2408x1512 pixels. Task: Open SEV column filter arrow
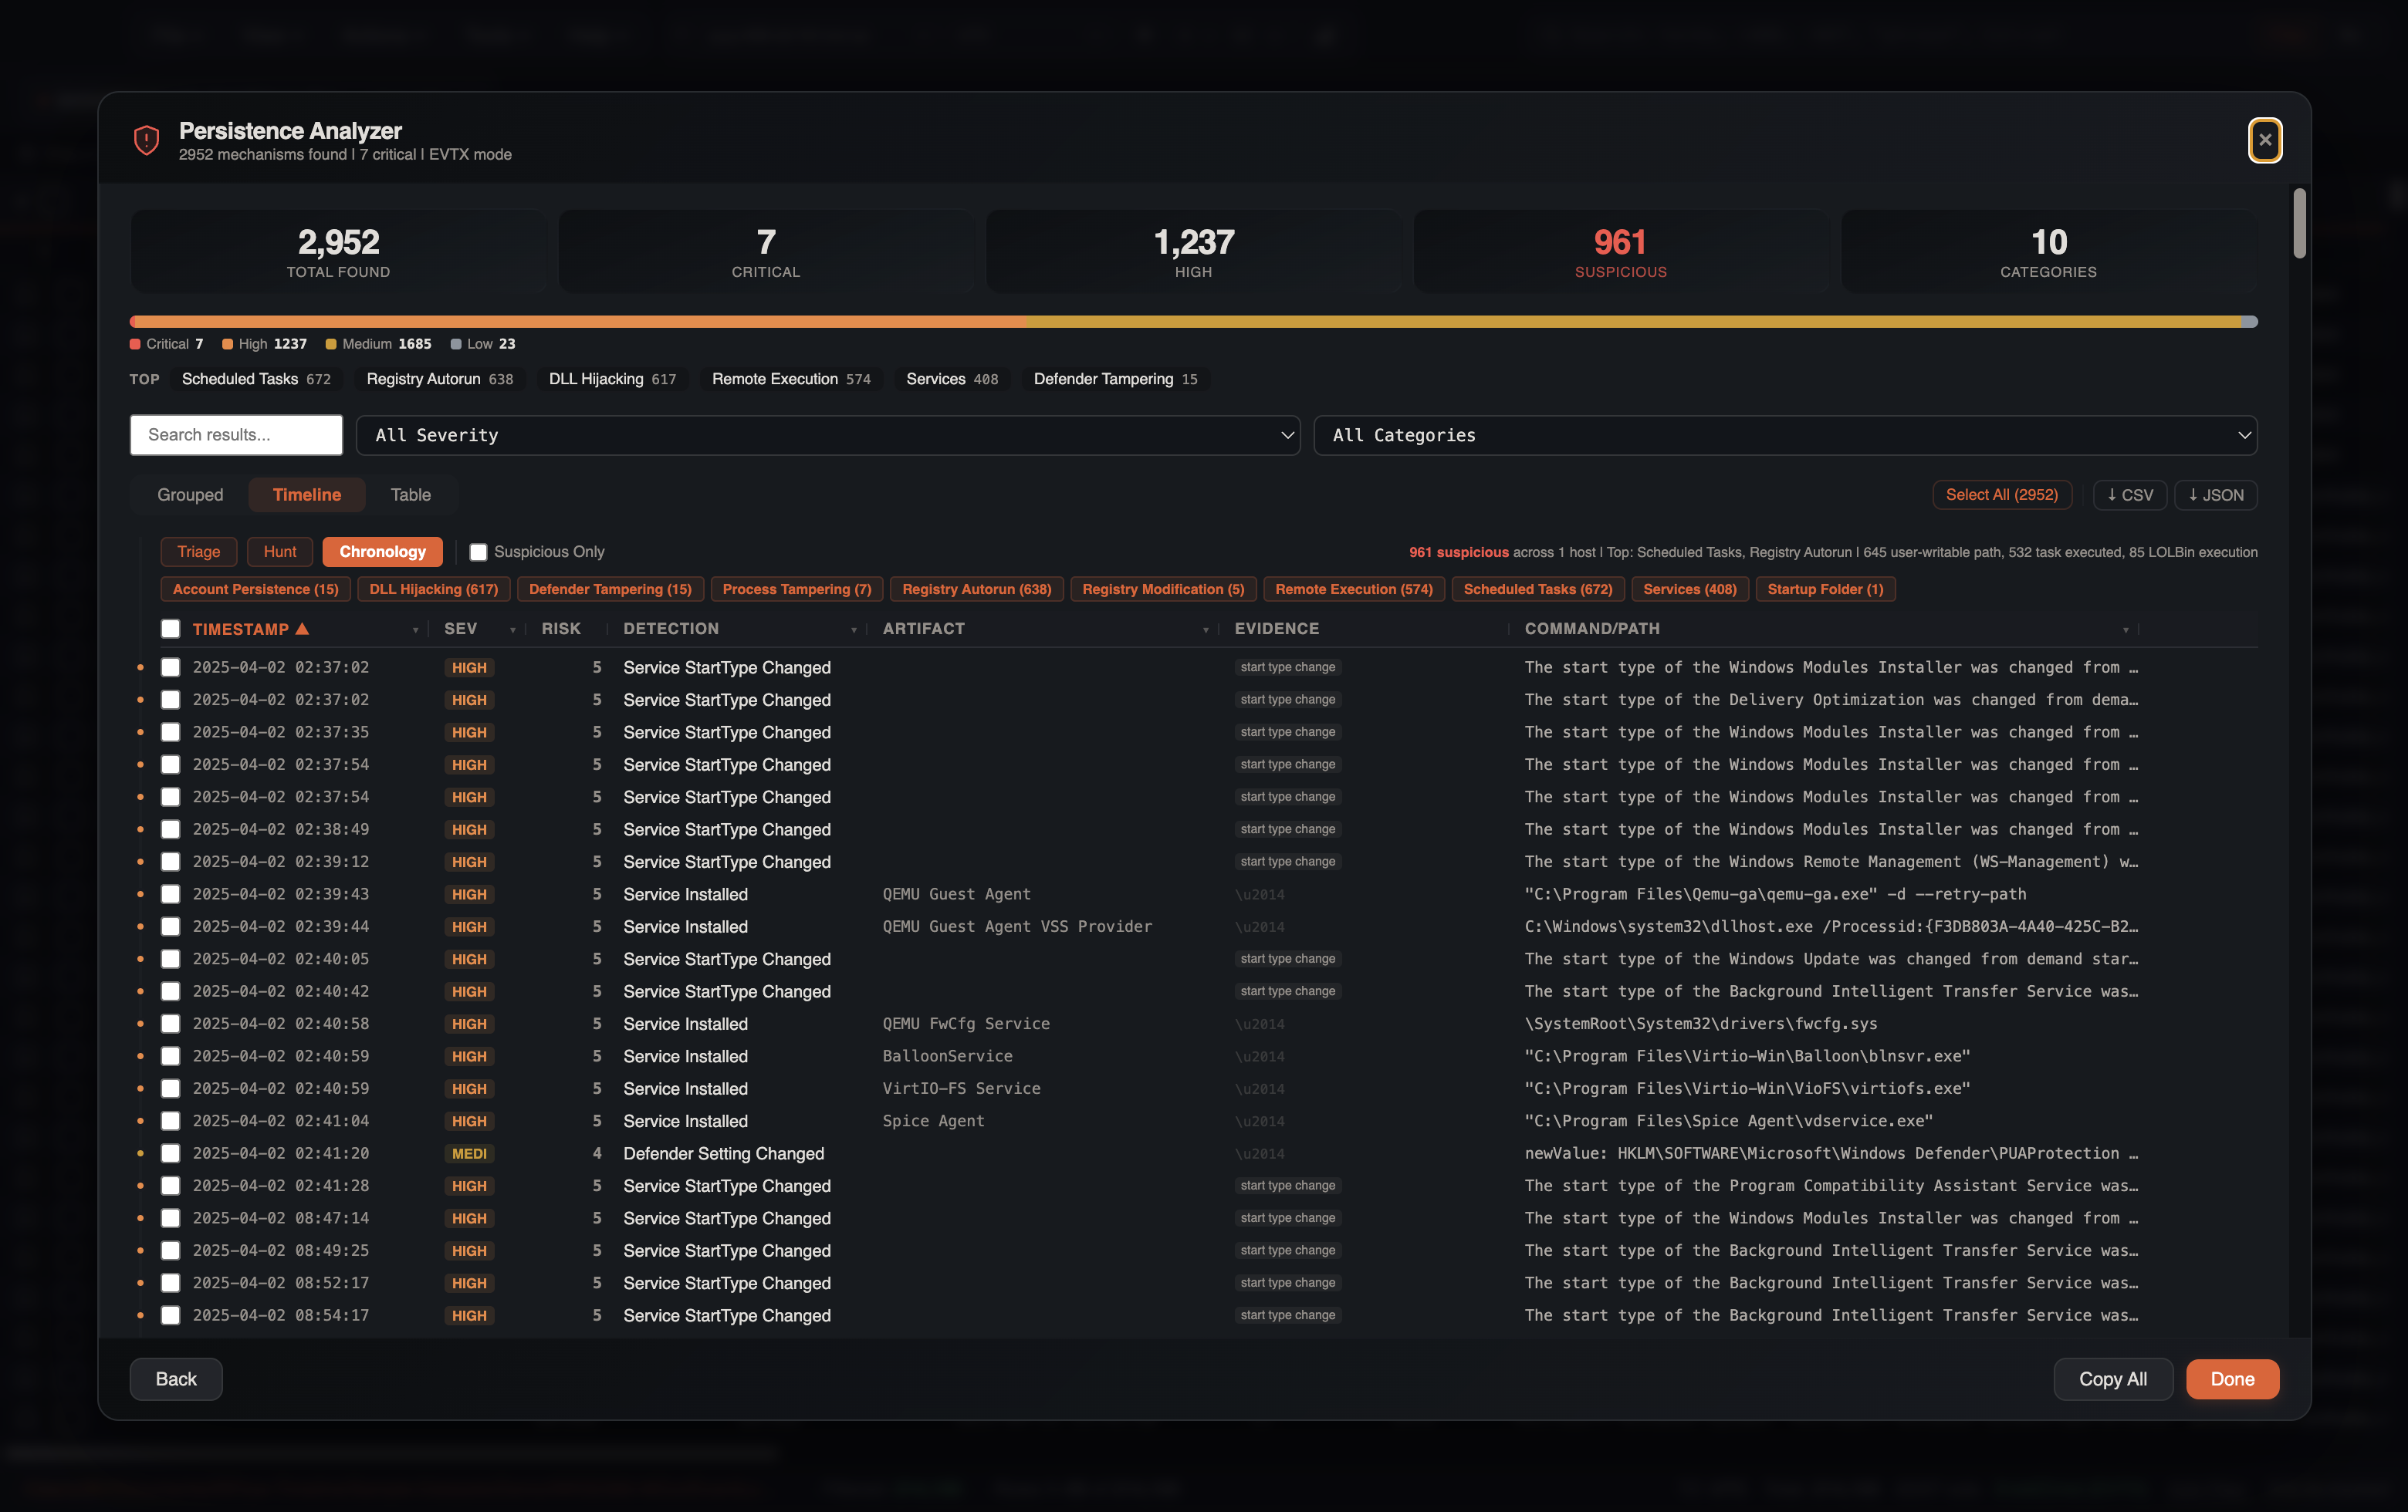[513, 629]
